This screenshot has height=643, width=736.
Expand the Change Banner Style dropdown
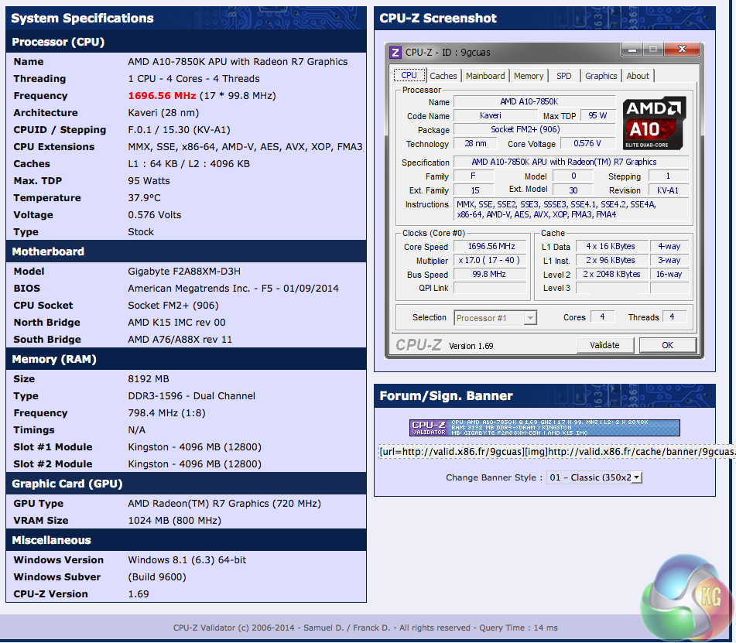point(594,477)
